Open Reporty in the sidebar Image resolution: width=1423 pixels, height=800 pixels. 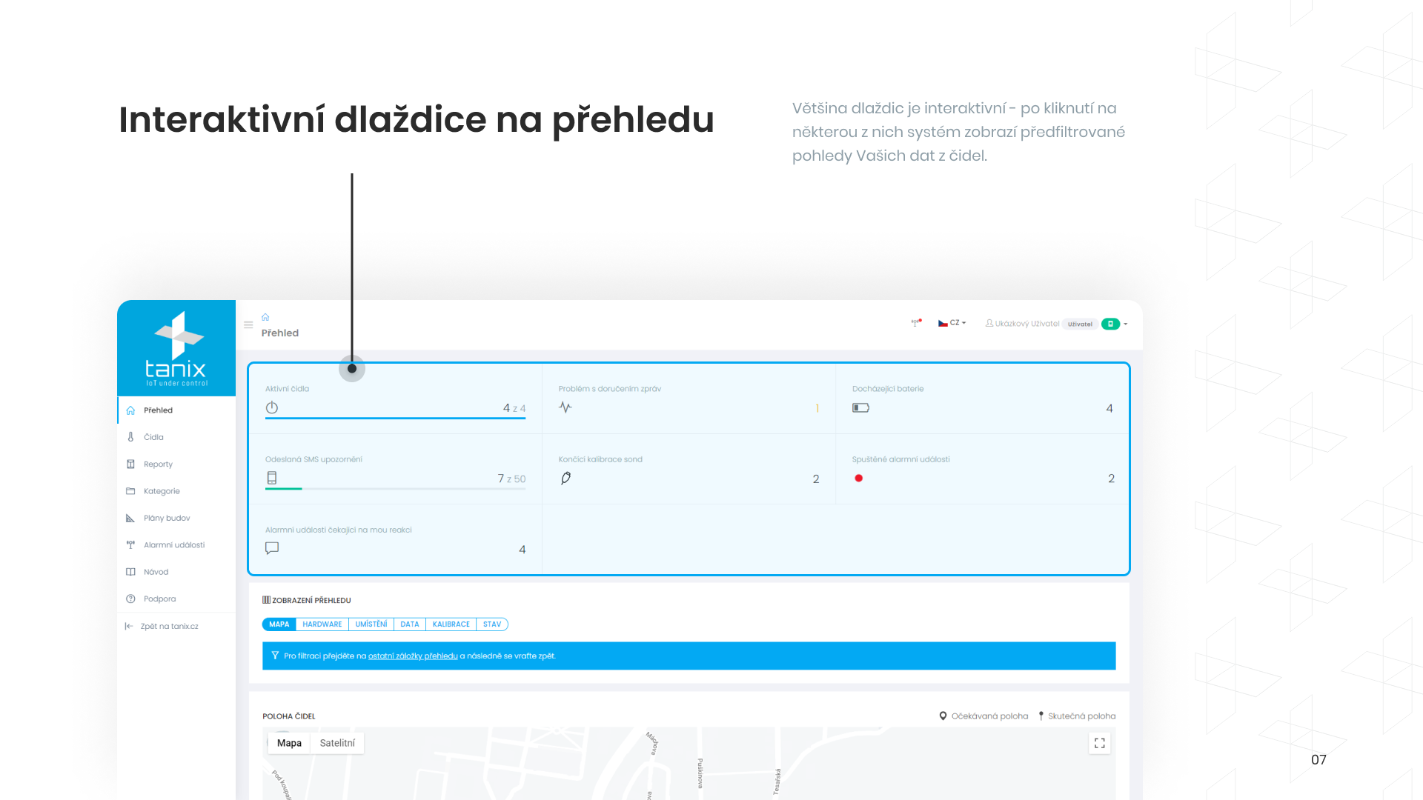click(158, 464)
